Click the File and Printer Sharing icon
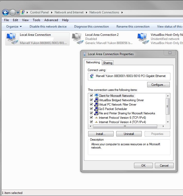This screenshot has height=196, width=183. [96, 113]
